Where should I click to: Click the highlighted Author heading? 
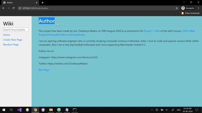47,21
